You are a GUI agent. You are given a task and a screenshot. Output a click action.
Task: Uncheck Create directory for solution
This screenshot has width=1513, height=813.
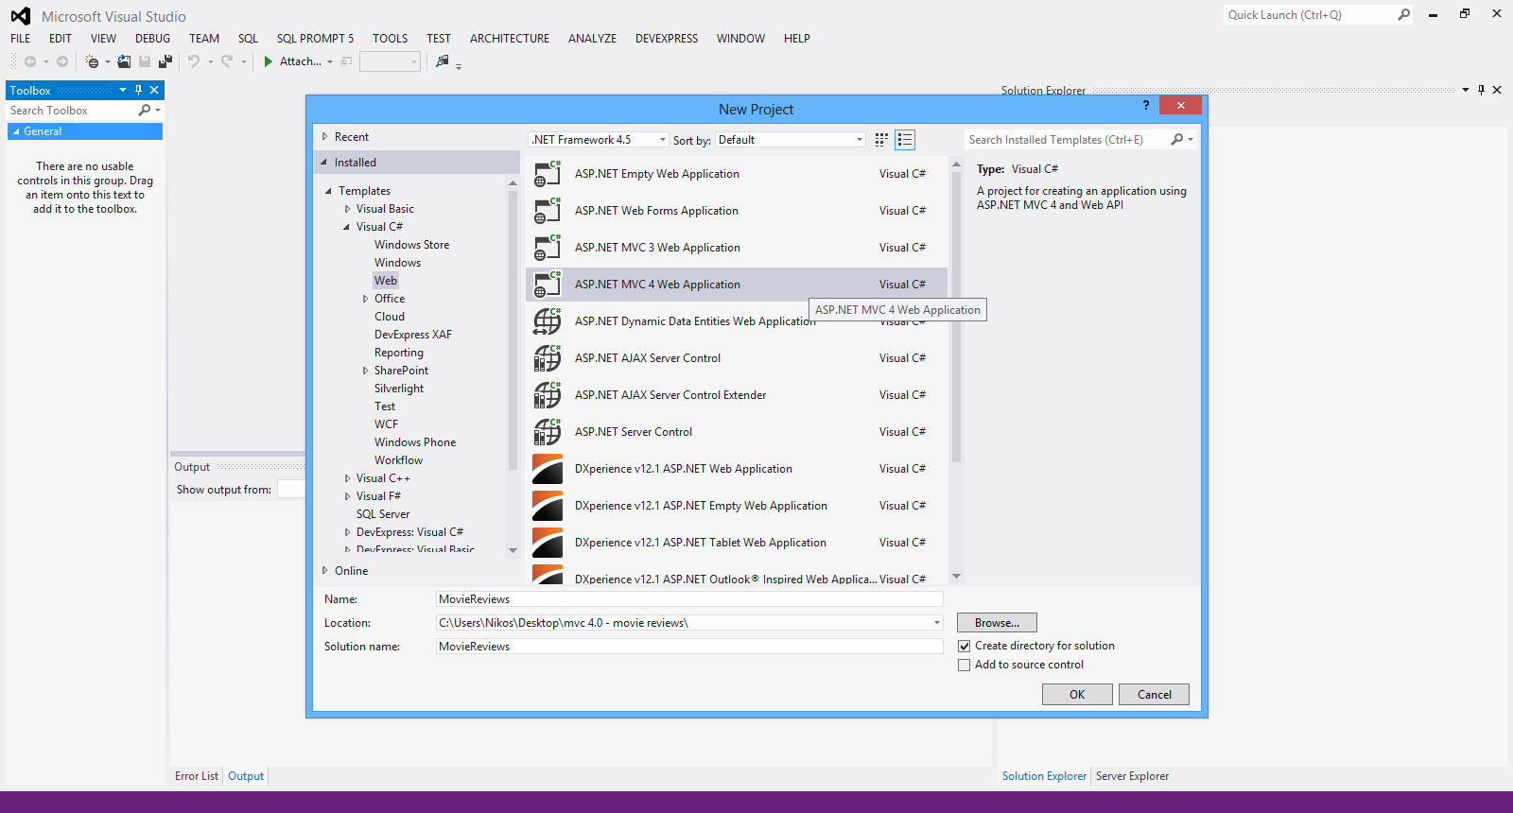tap(965, 647)
